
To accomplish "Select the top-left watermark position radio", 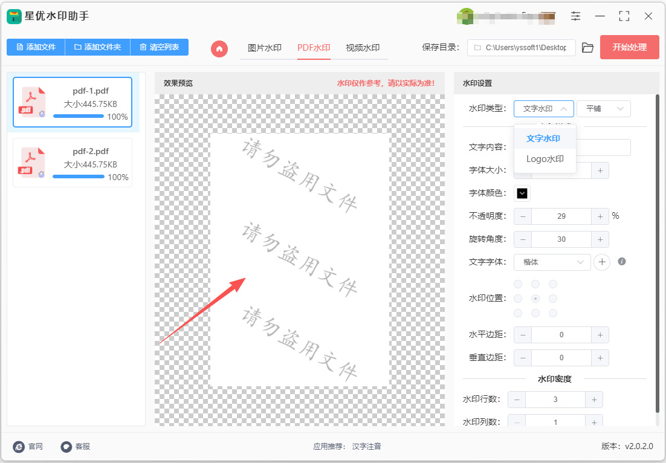I will 518,283.
